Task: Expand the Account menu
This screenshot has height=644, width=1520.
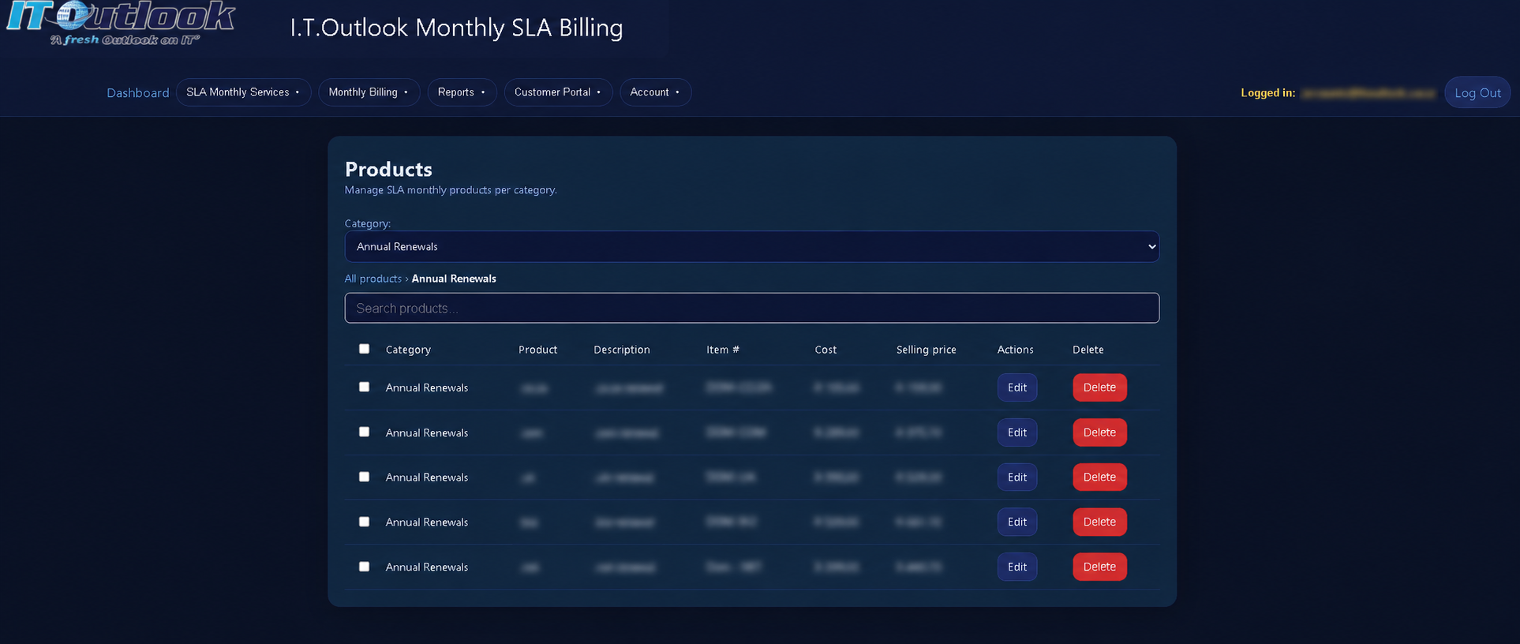Action: click(x=655, y=92)
